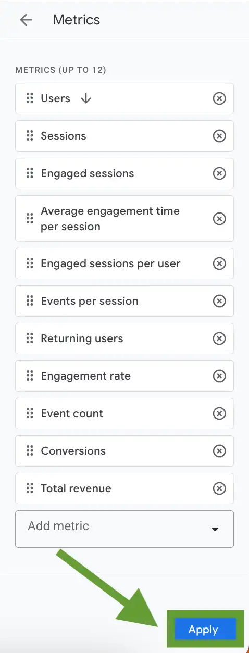Grab the drag handle for Sessions
Image resolution: width=249 pixels, height=653 pixels.
(x=30, y=136)
